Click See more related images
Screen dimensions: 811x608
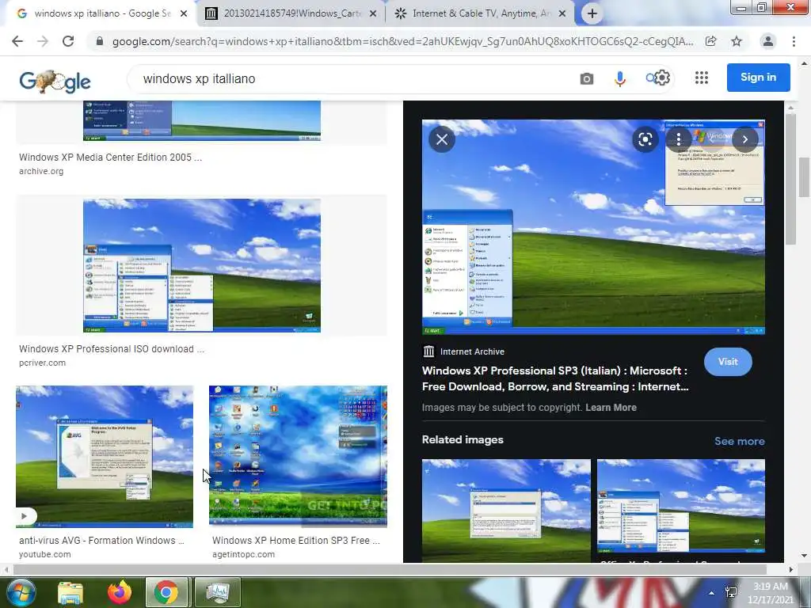[739, 441]
